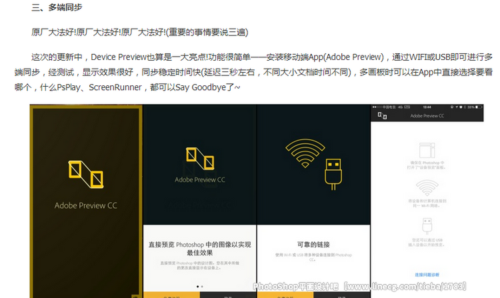Click the "Adobe Preview CC" title in the phone header
500x298 pixels.
pos(427,116)
